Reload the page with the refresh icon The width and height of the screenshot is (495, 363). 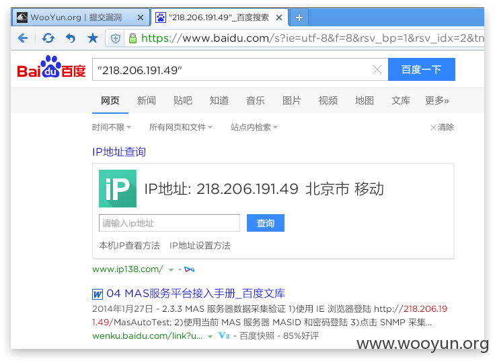(48, 38)
